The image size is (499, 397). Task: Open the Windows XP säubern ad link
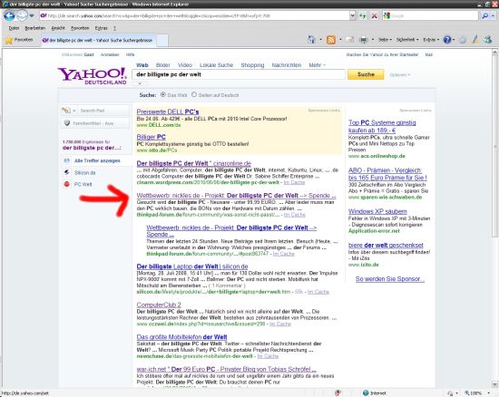[x=377, y=211]
